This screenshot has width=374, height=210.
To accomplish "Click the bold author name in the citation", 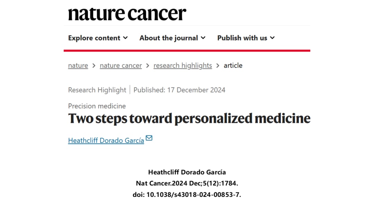I will click(187, 172).
